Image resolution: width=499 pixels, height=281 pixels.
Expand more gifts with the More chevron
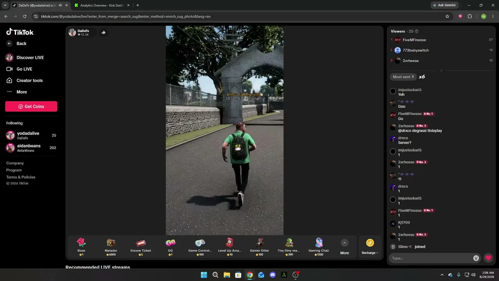[345, 243]
